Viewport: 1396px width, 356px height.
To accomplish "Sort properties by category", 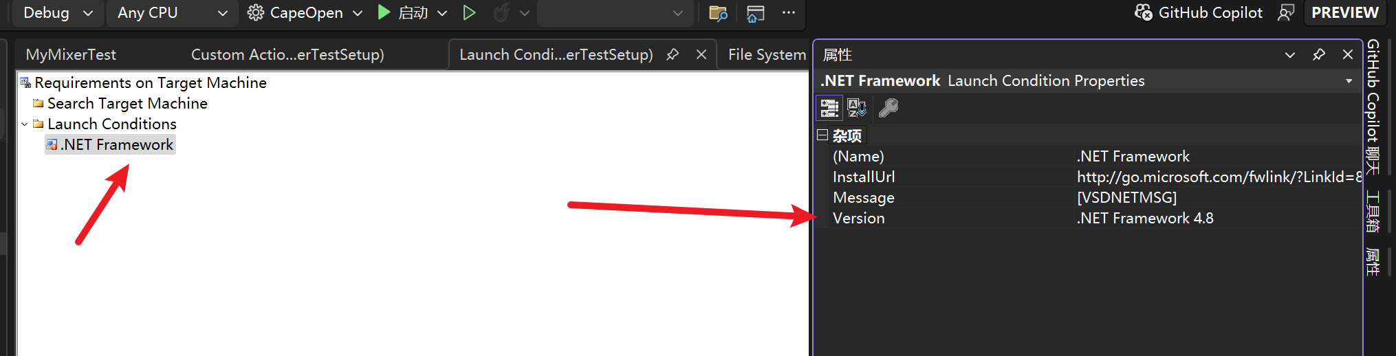I will click(x=829, y=108).
